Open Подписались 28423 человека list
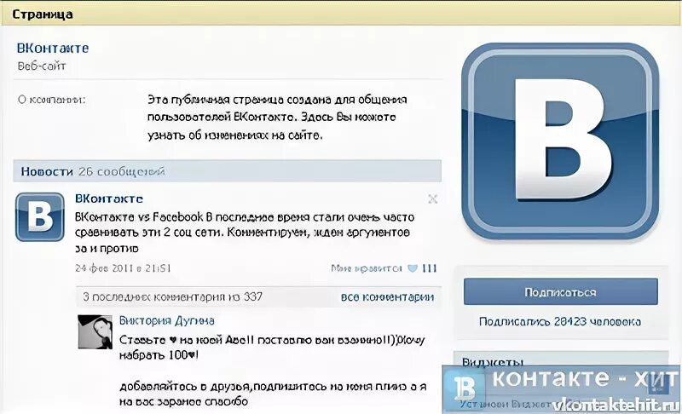Screen dimensions: 682x414 [x=560, y=321]
